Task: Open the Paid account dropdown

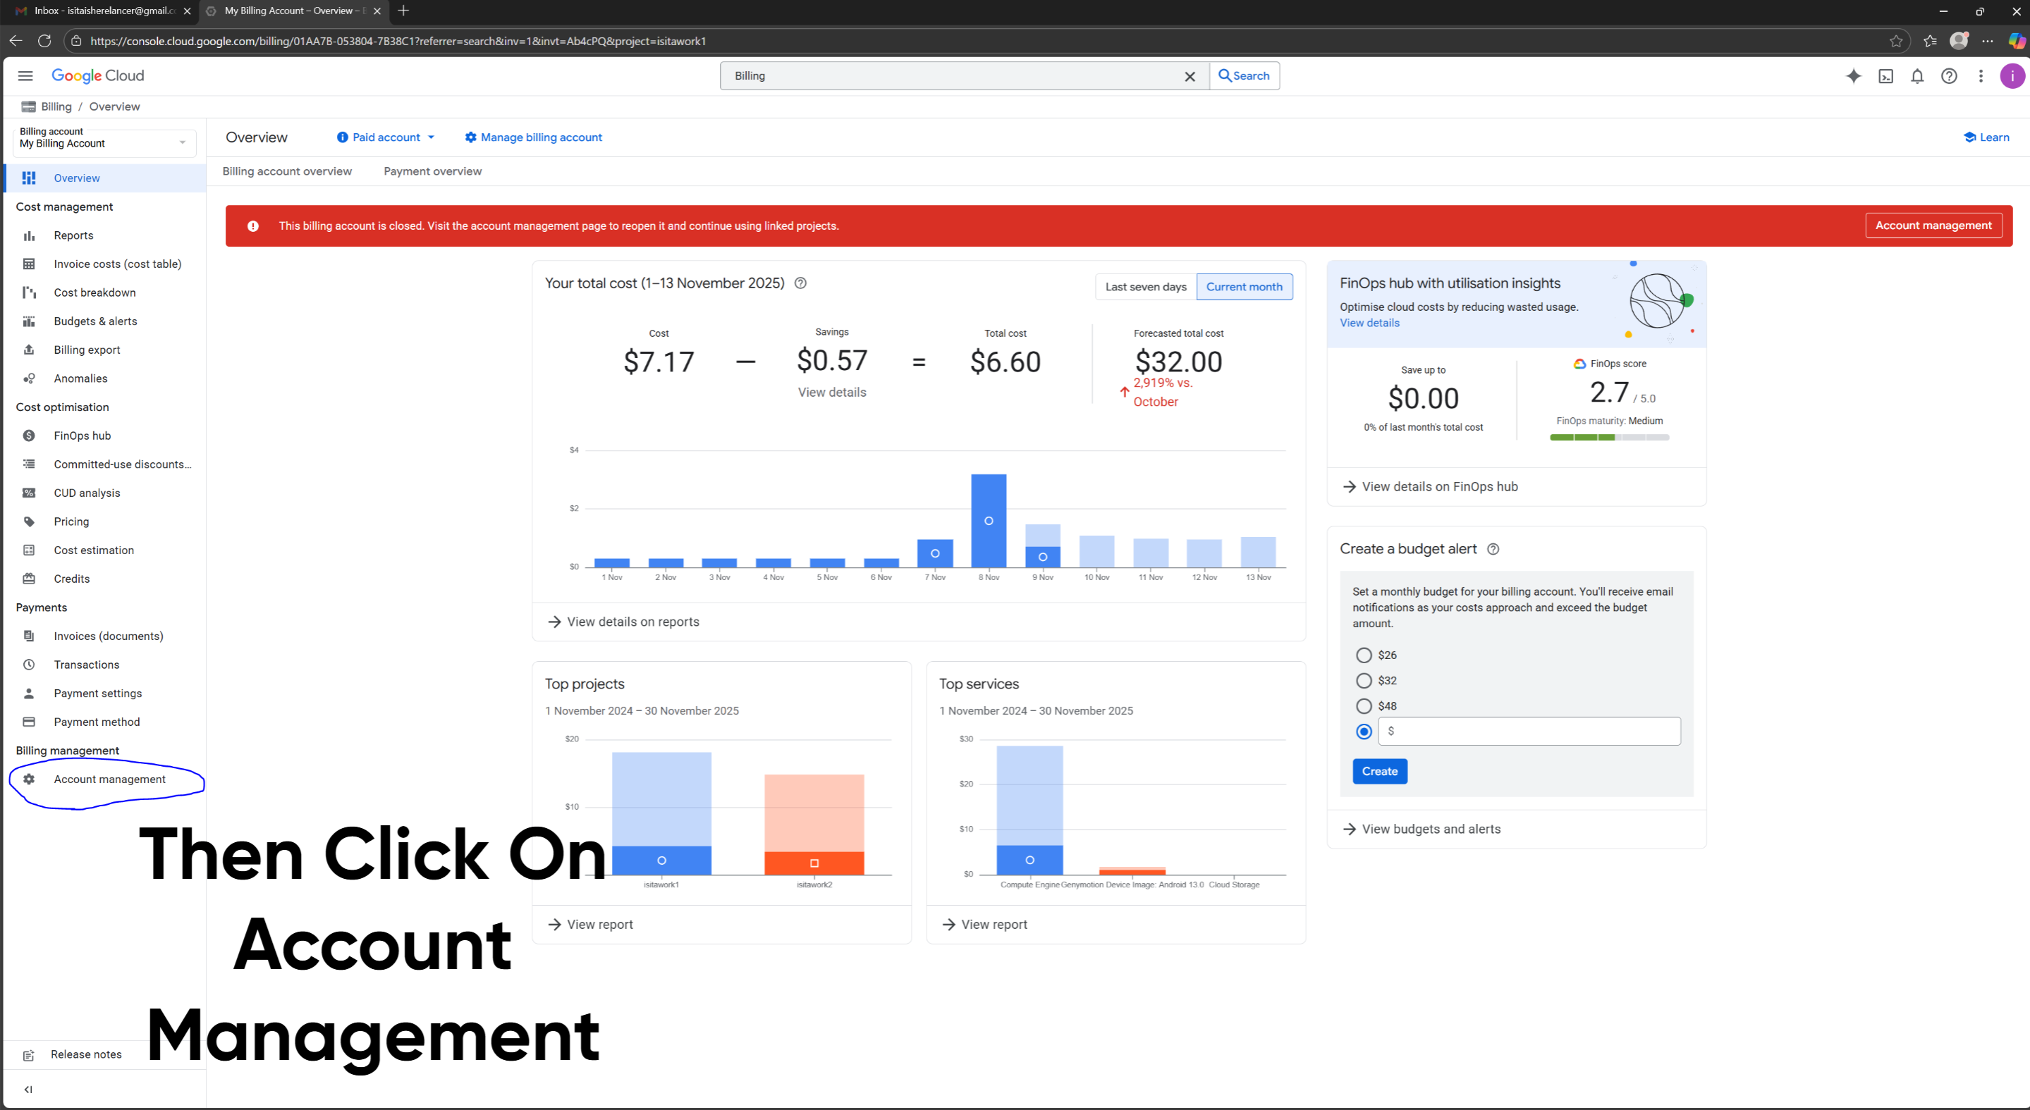Action: click(x=386, y=137)
